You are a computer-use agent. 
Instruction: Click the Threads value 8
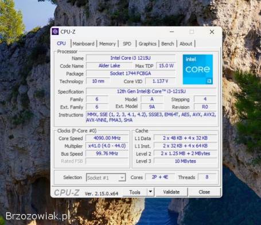pyautogui.click(x=207, y=177)
